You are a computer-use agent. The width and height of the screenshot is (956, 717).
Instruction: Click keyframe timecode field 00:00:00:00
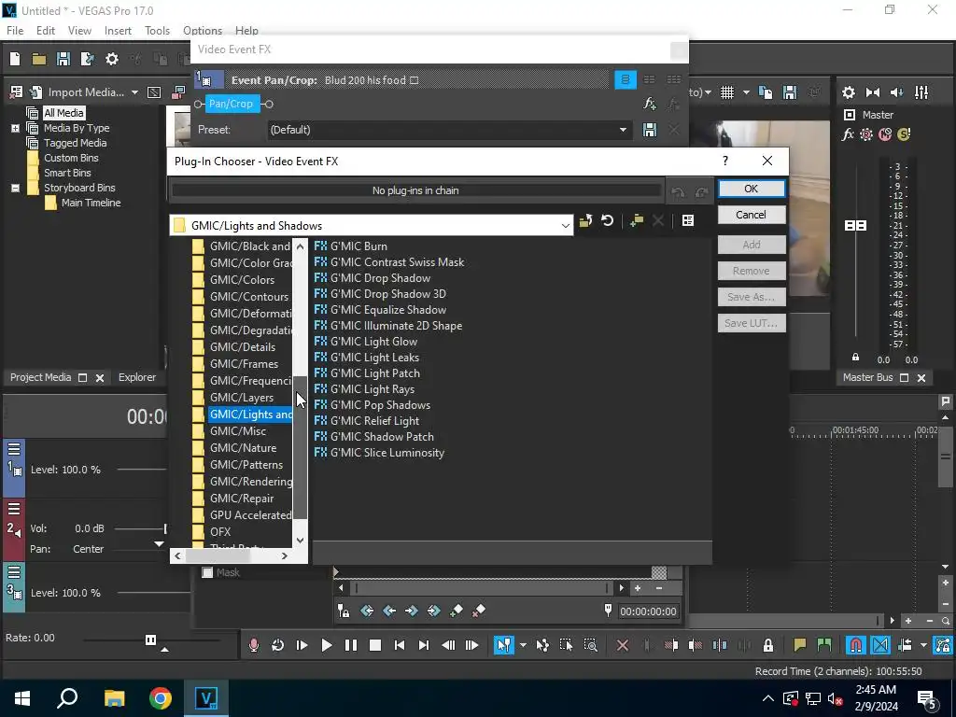pyautogui.click(x=648, y=612)
